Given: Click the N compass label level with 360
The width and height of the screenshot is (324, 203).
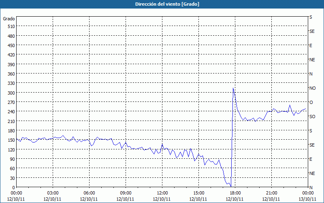Looking at the screenshot, I should (x=311, y=74).
